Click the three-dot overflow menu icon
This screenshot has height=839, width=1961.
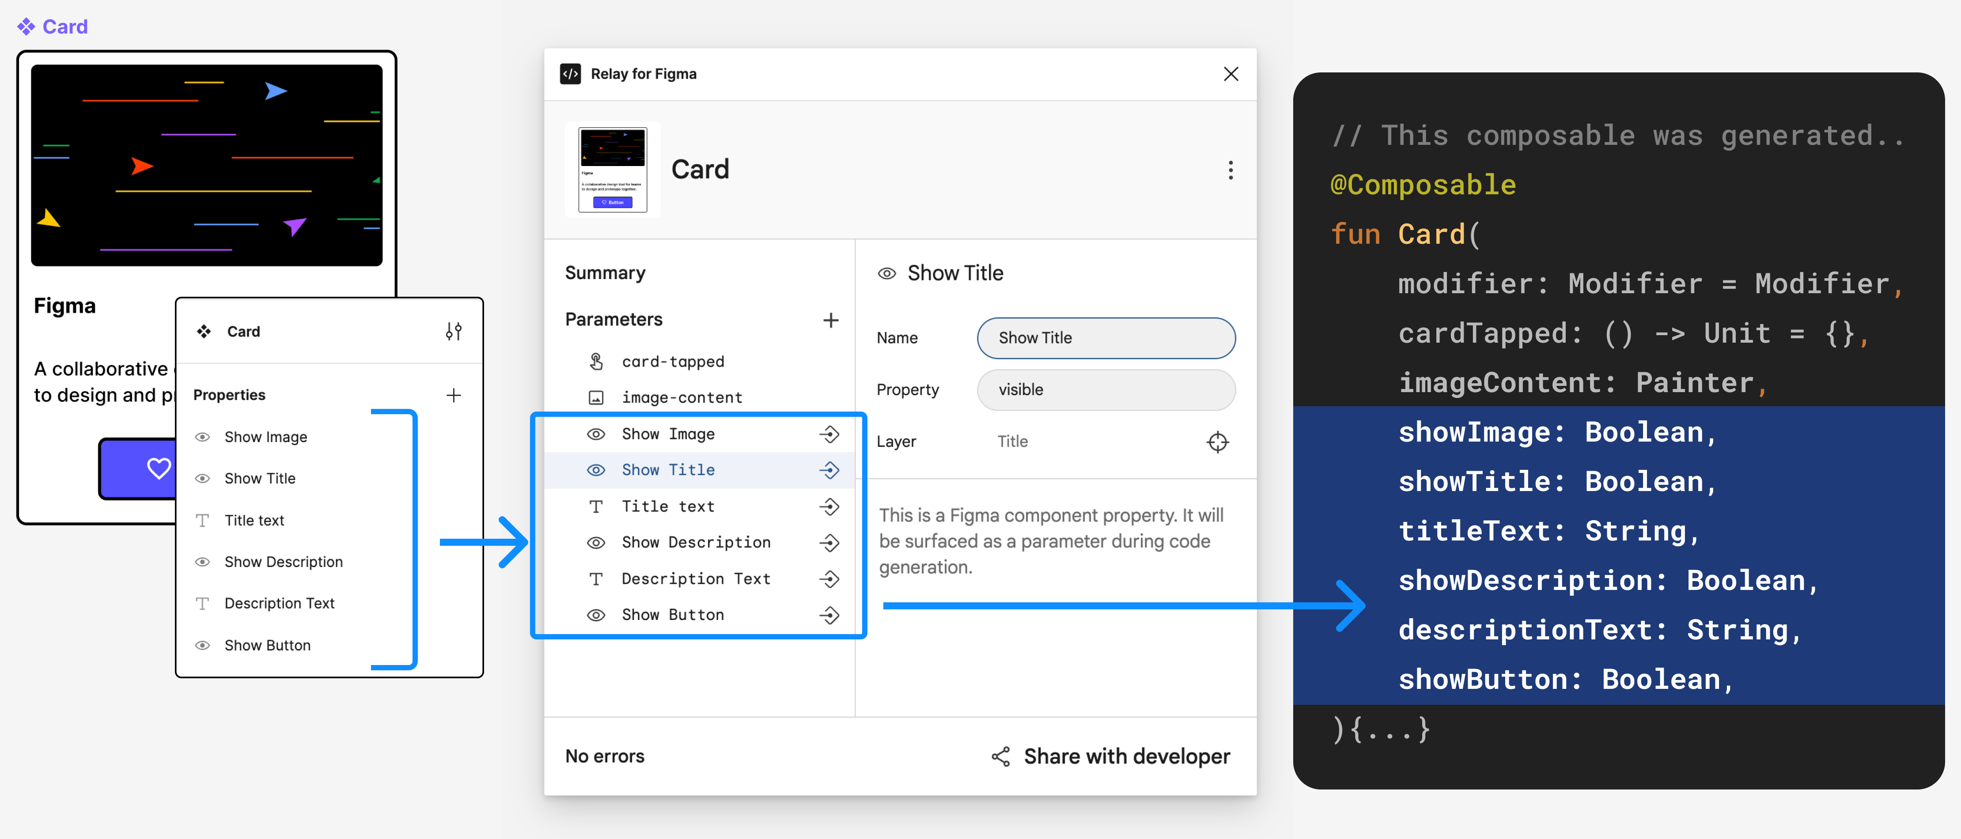tap(1230, 170)
